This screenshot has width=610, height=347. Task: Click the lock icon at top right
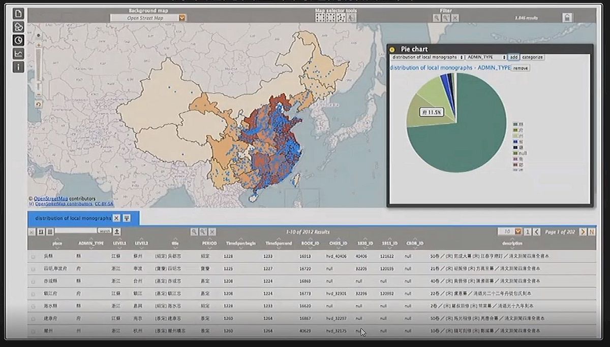567,18
